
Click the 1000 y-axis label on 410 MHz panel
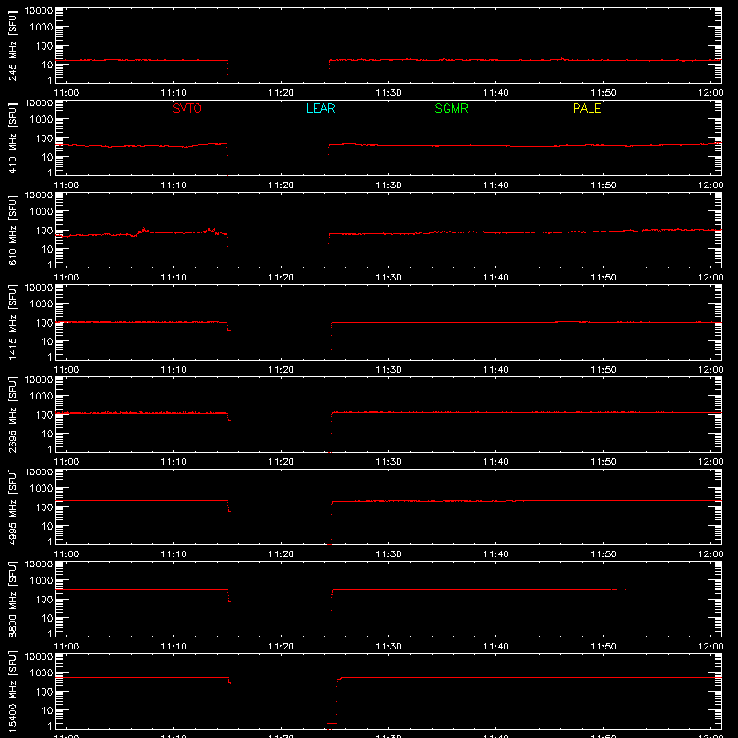42,119
